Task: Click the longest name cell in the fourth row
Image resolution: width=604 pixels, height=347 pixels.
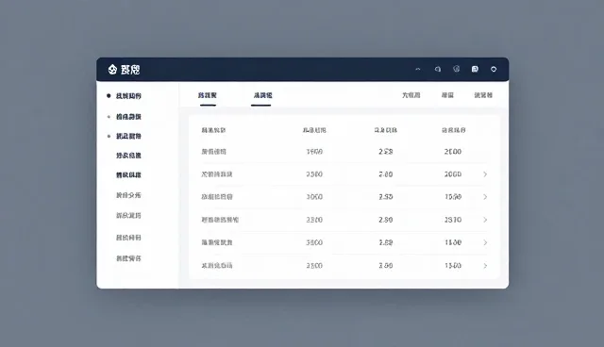Action: pyautogui.click(x=220, y=220)
